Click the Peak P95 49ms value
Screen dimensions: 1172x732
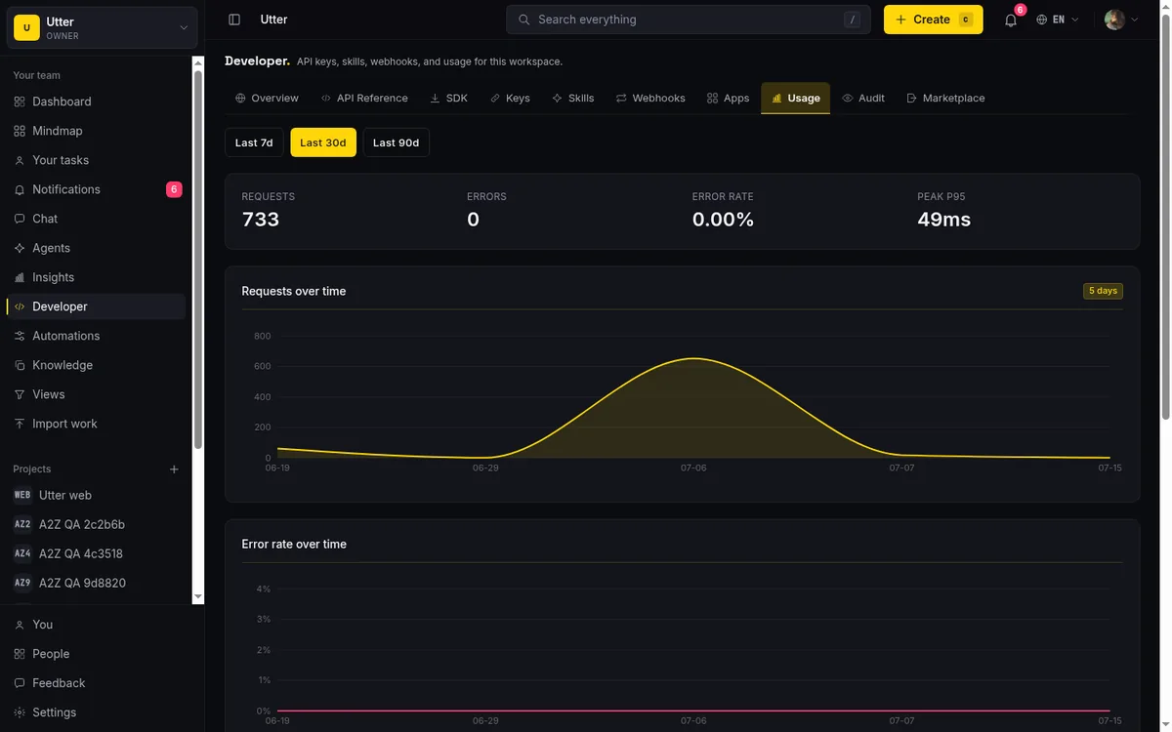point(943,220)
